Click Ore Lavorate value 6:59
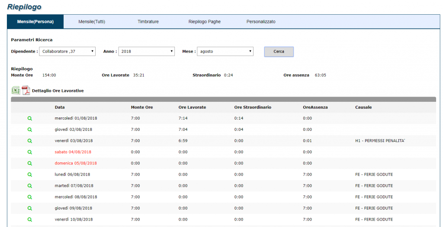Image resolution: width=443 pixels, height=227 pixels. point(183,141)
